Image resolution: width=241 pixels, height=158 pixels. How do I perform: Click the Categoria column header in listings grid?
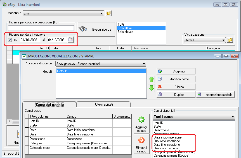221,48
